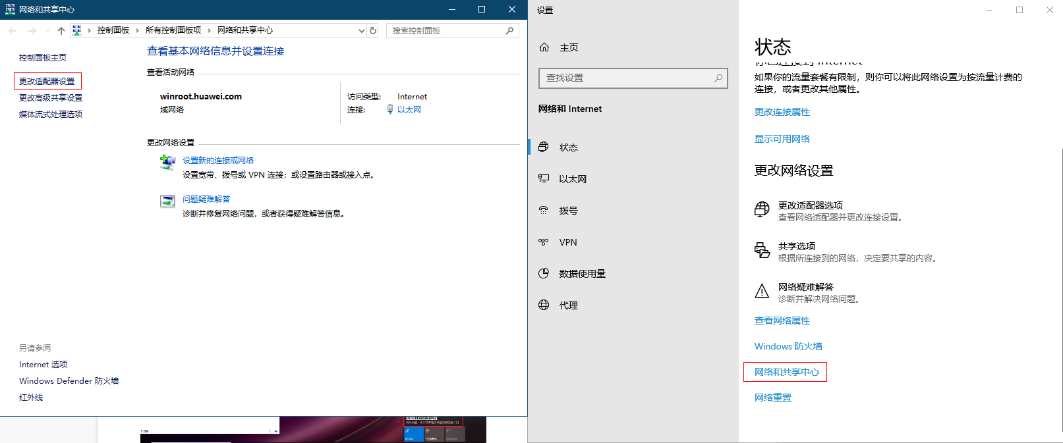
Task: Click the 以太网 monitor icon in sidebar
Action: (544, 179)
